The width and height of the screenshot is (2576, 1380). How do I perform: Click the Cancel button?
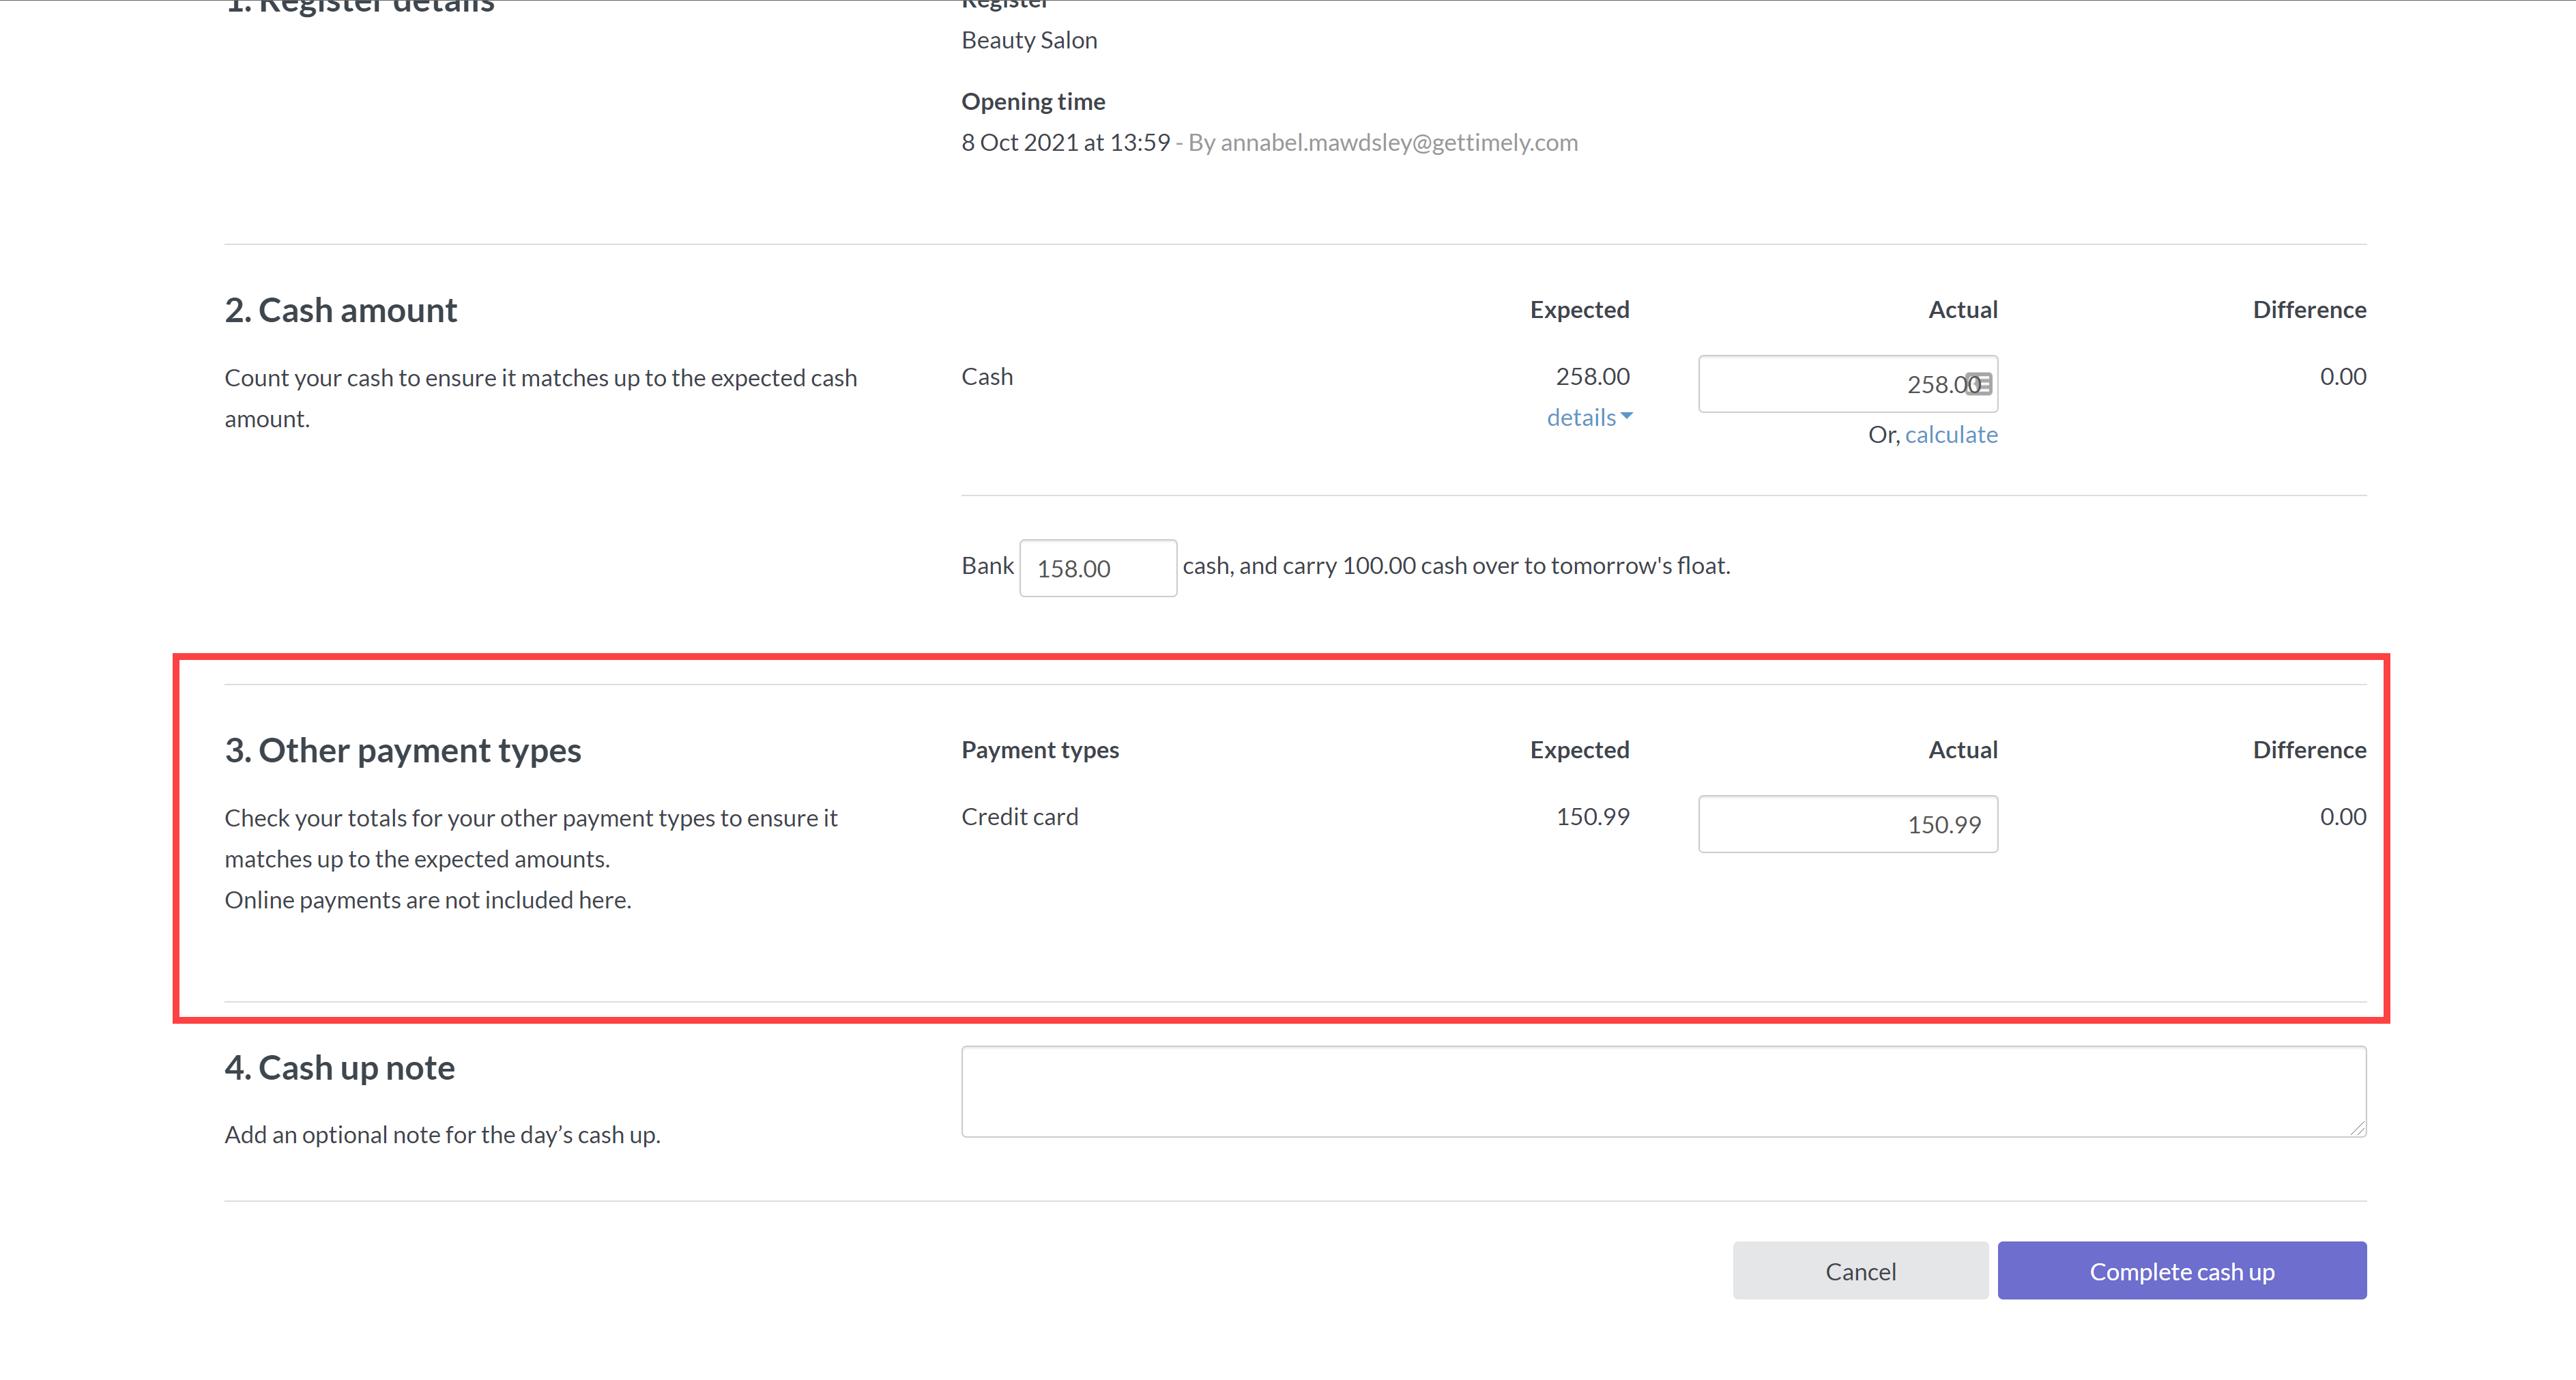[x=1860, y=1269]
